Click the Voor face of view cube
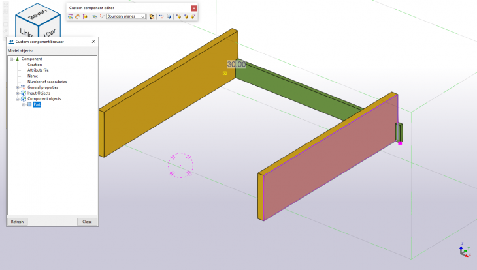 tap(50, 32)
